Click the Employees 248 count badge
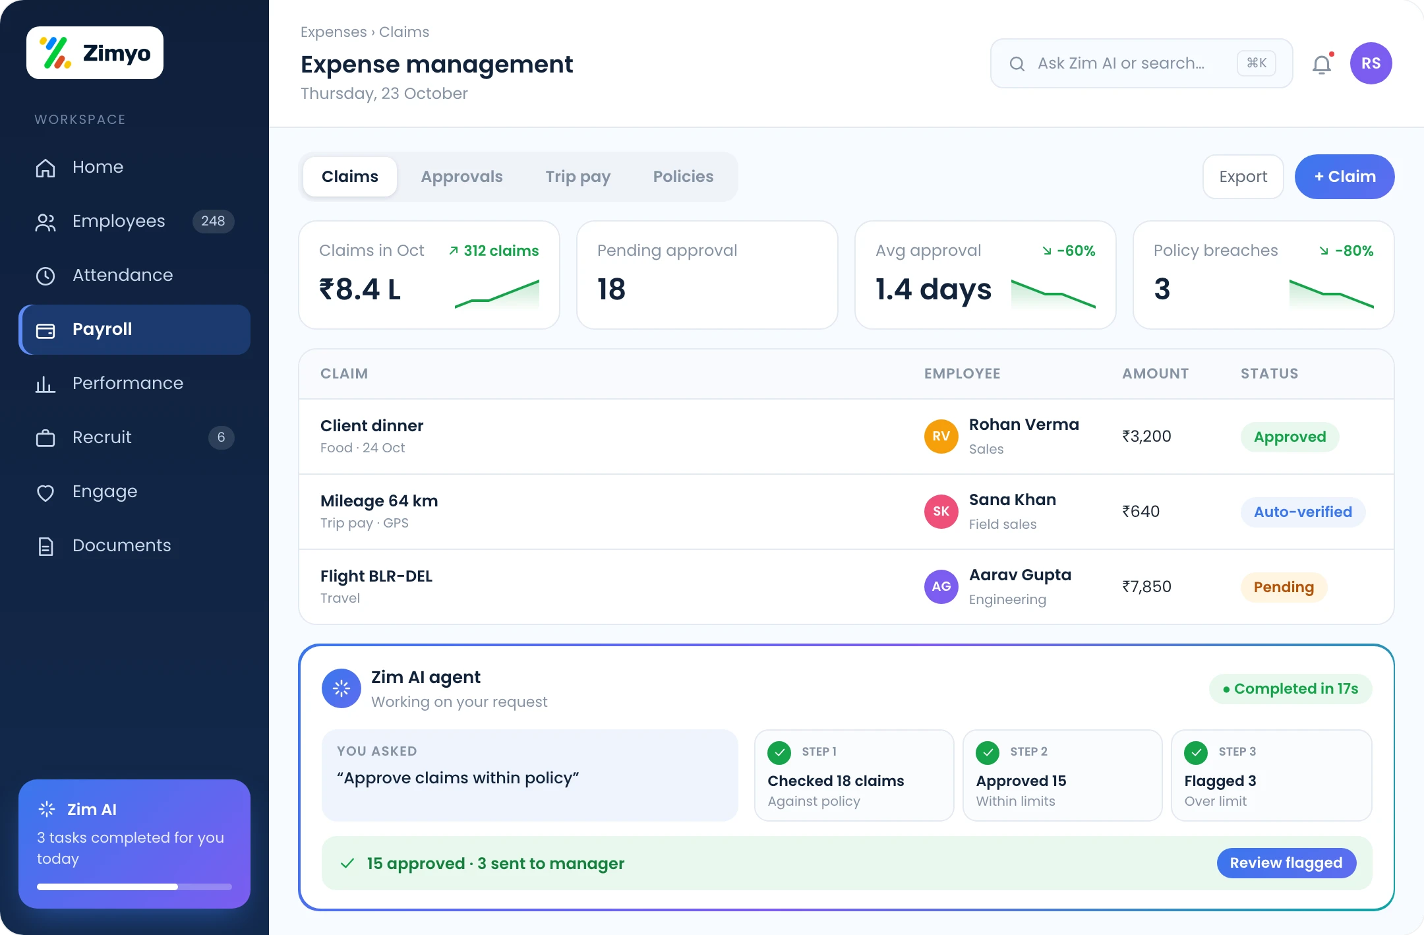 click(x=213, y=222)
